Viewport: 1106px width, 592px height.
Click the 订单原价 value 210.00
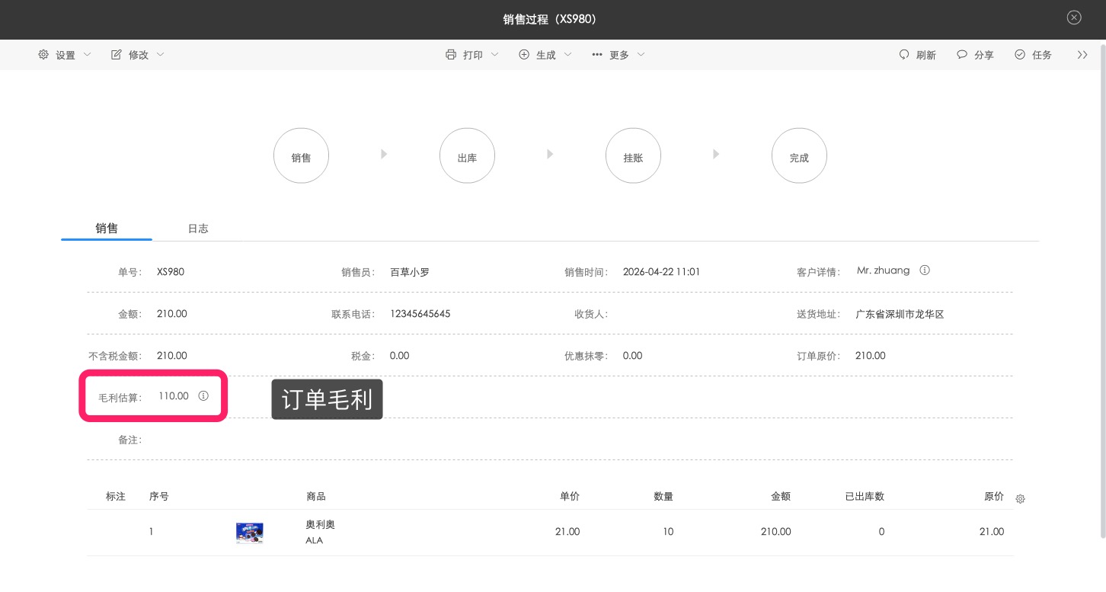click(871, 356)
